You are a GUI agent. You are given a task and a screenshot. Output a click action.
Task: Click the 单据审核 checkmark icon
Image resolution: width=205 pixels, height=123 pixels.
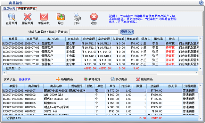click(44, 17)
